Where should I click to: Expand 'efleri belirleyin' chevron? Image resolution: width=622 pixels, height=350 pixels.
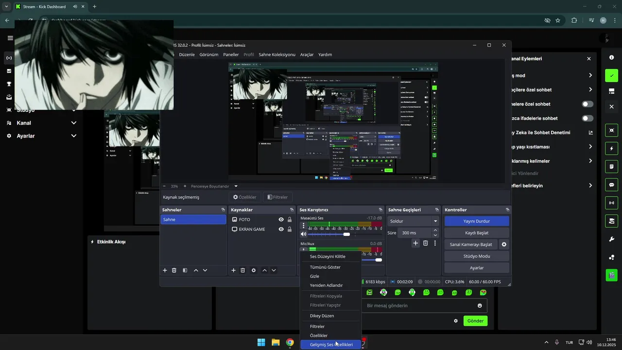[x=590, y=186]
